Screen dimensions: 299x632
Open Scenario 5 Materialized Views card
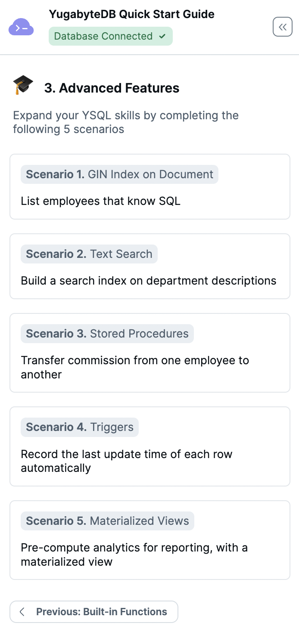(x=150, y=540)
